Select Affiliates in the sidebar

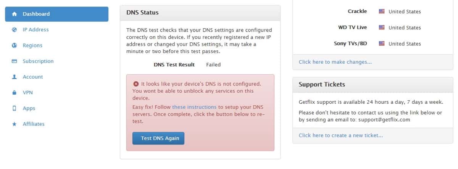34,124
